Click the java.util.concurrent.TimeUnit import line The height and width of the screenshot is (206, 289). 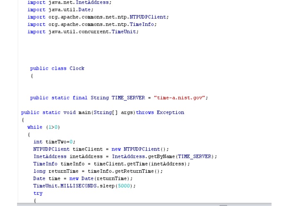[x=83, y=32]
